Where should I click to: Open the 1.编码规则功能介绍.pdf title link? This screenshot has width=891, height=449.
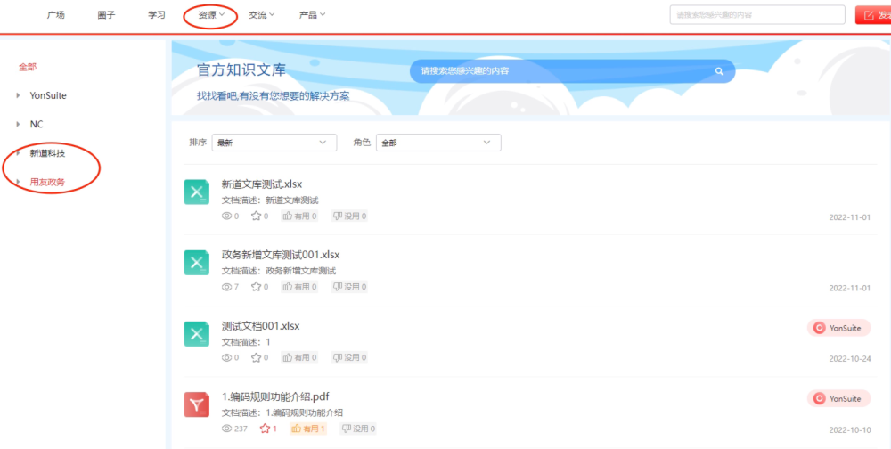(275, 396)
